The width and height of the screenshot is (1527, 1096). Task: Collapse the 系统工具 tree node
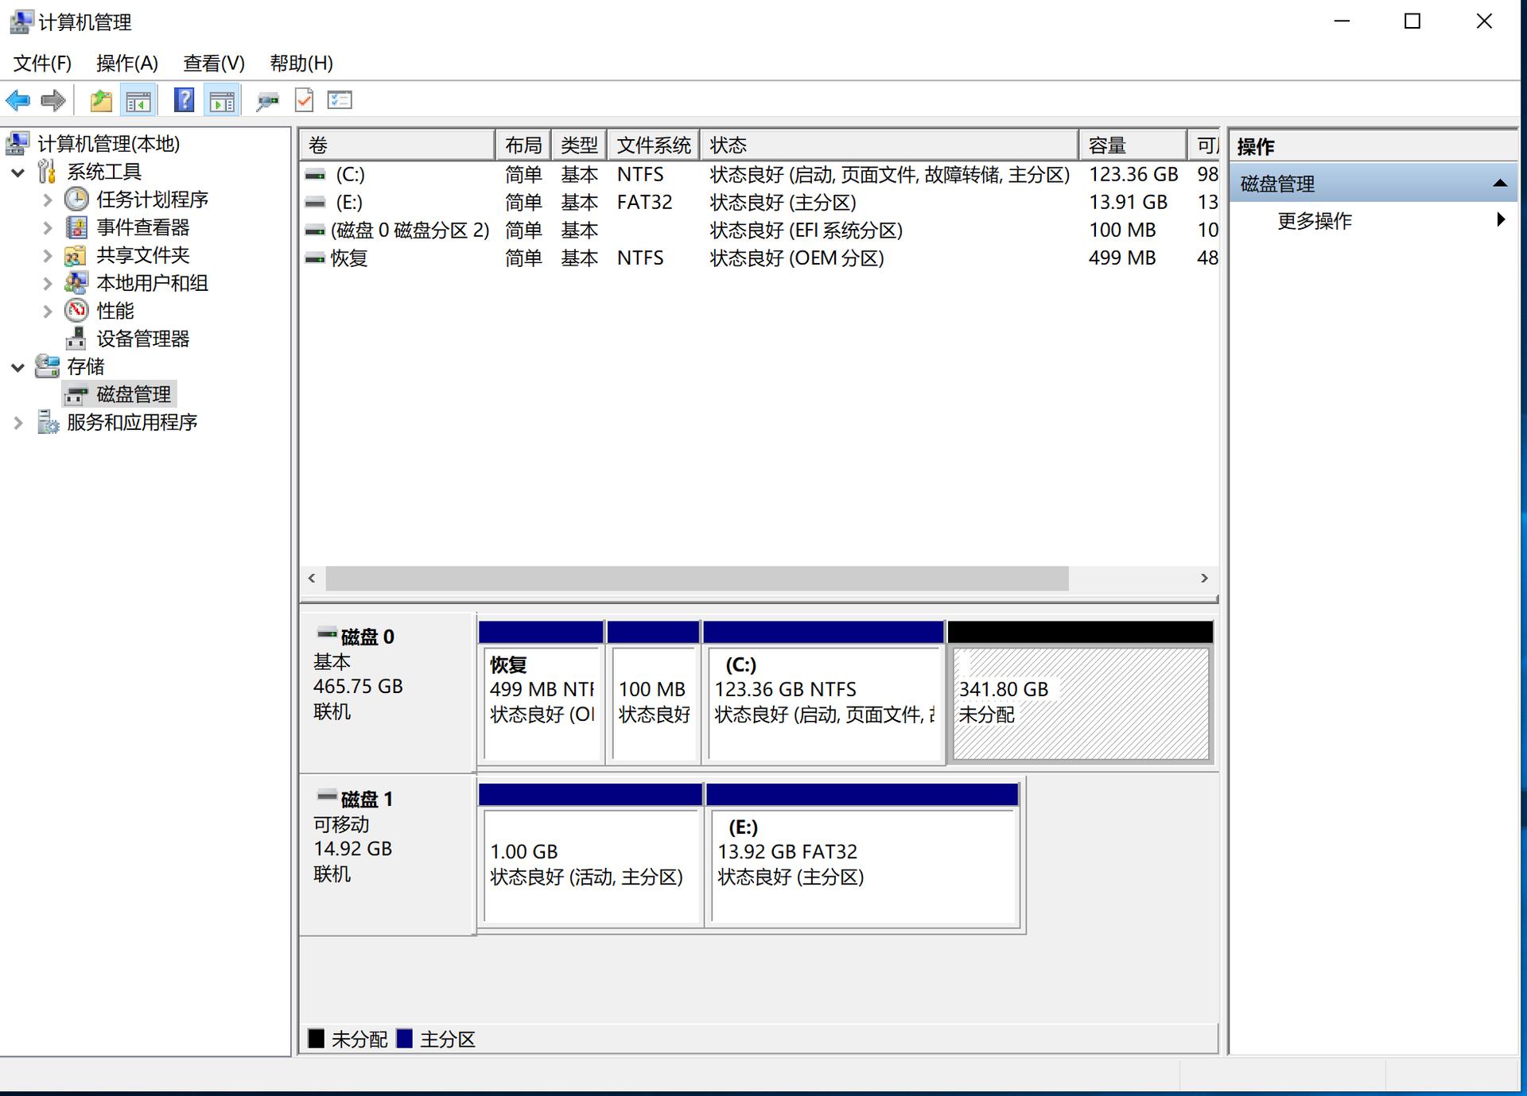point(17,172)
